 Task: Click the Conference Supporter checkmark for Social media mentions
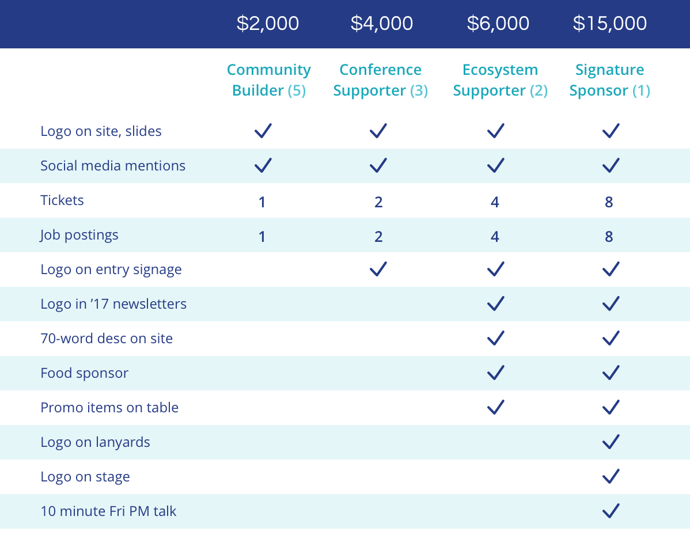pyautogui.click(x=378, y=166)
